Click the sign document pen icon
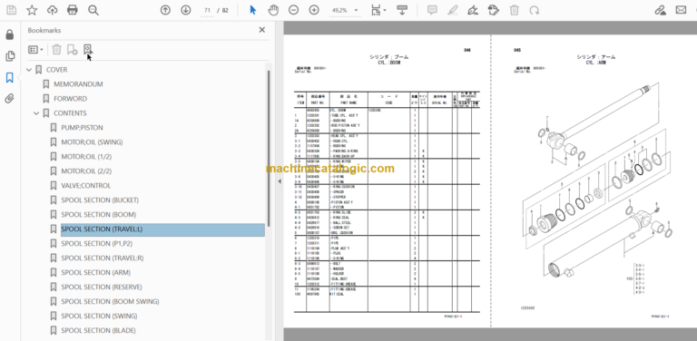The image size is (697, 341). (473, 10)
